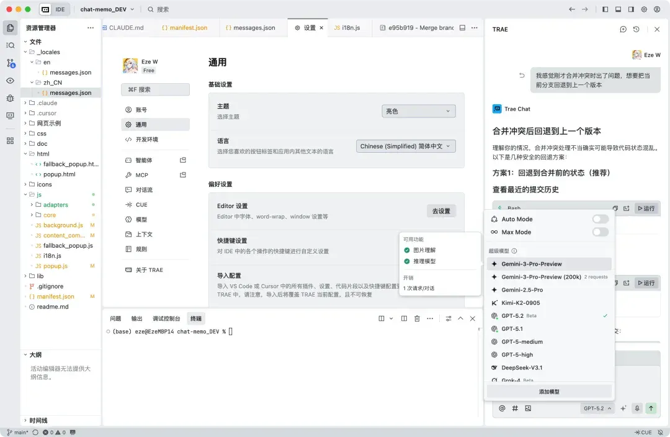
Task: Open popup.html in file tree
Action: [60, 174]
